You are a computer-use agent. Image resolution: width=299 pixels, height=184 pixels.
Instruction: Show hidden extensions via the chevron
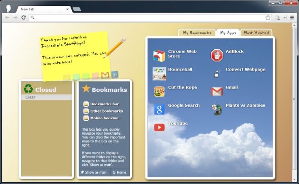coord(284,18)
